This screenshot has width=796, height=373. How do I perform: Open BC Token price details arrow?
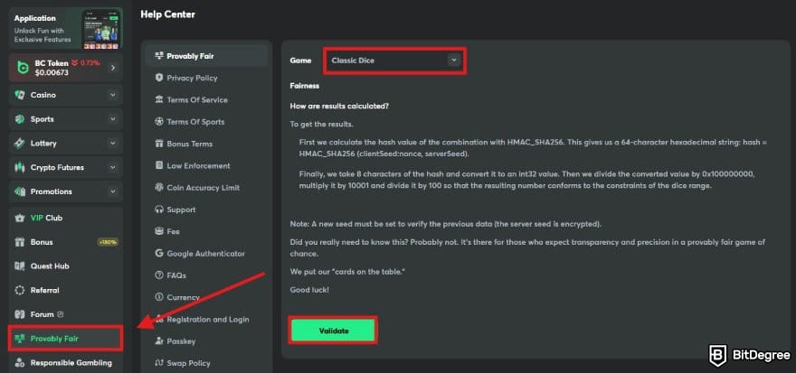[x=112, y=67]
